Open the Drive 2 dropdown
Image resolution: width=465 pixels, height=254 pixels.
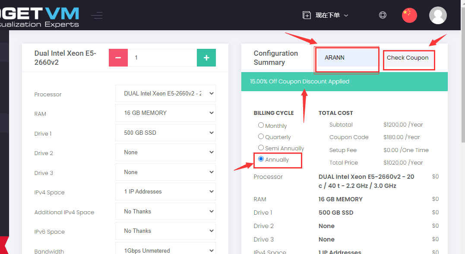click(165, 152)
